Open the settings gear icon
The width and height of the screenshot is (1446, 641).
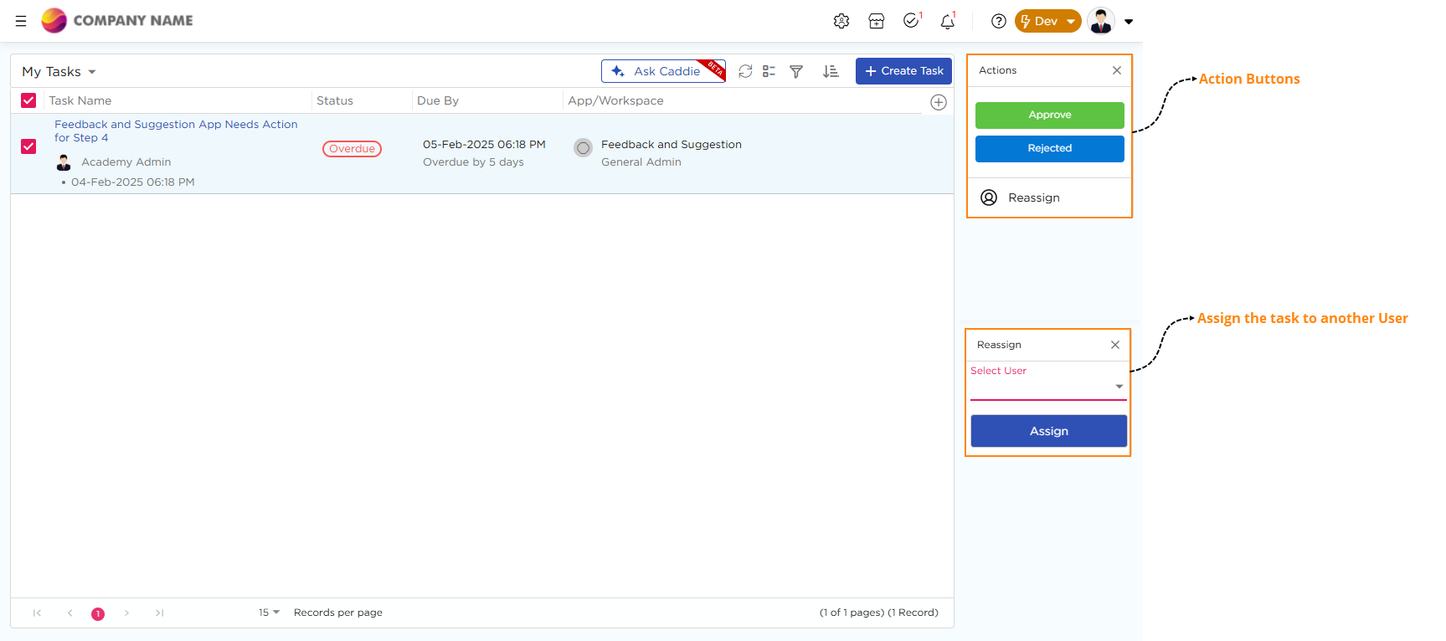point(841,21)
